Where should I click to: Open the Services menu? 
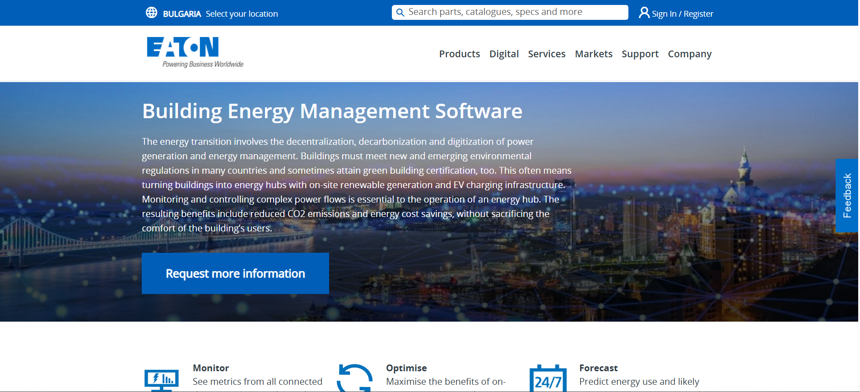click(x=547, y=54)
